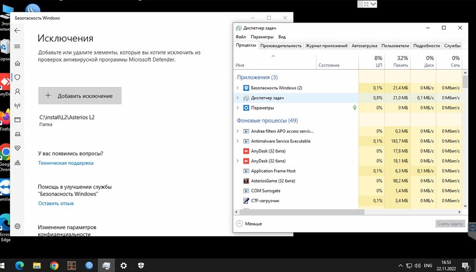Click Добавить исключение button
Screen dimensions: 476x272
(x=80, y=96)
